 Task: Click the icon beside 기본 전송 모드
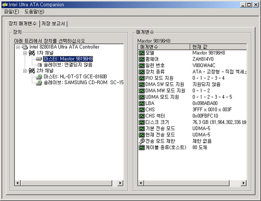tap(142, 129)
